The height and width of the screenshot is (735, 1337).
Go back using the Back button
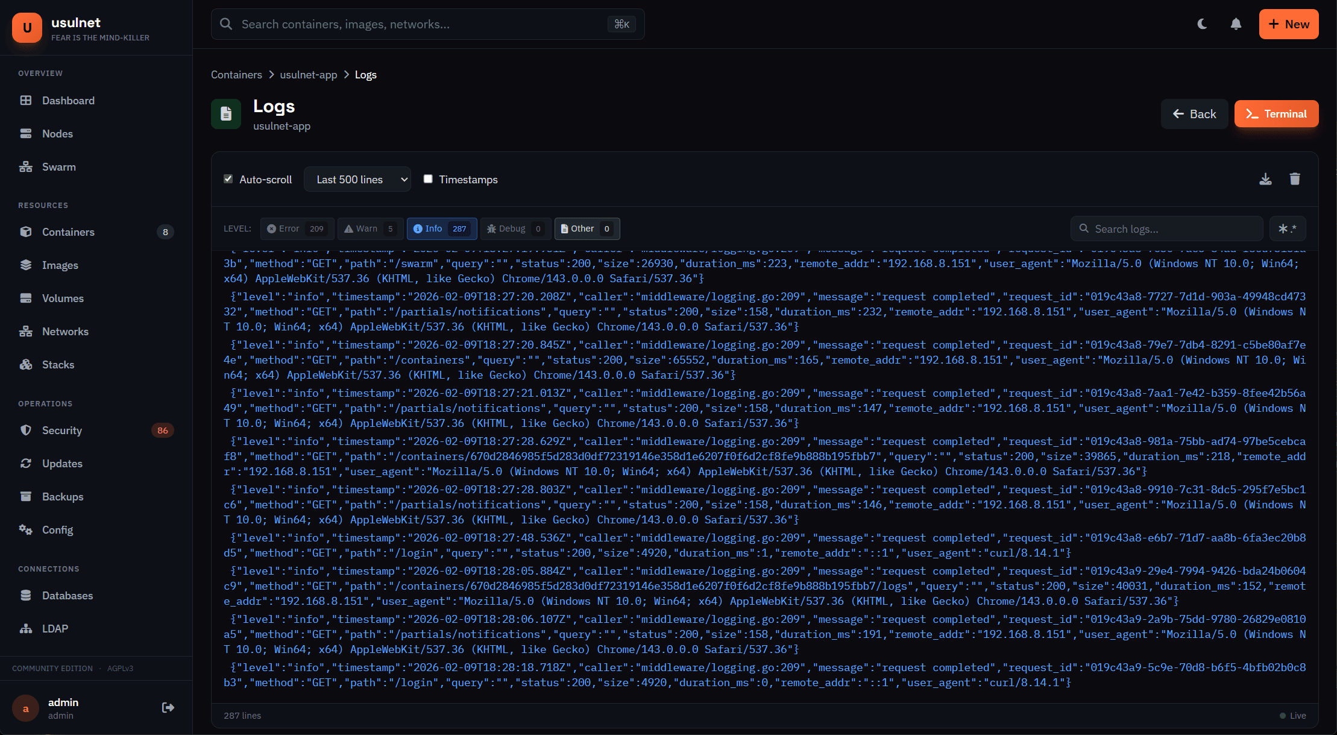pos(1194,113)
